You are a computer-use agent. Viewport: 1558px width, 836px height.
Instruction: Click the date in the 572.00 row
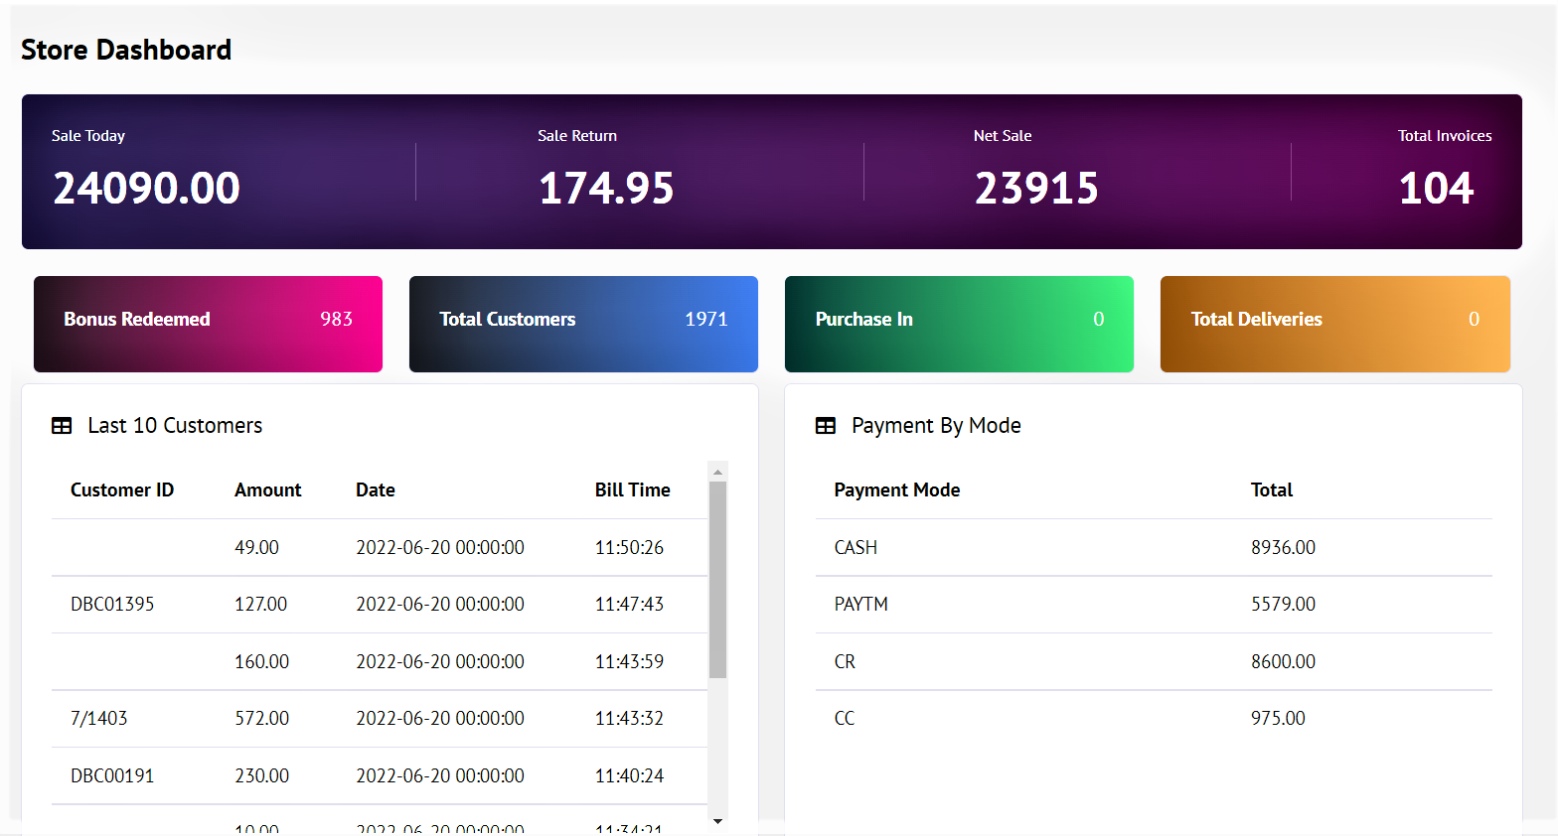440,718
